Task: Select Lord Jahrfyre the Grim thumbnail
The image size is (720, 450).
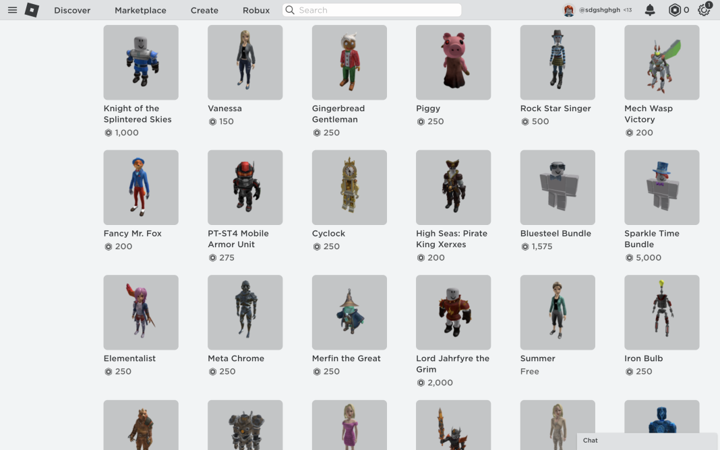Action: [x=454, y=313]
